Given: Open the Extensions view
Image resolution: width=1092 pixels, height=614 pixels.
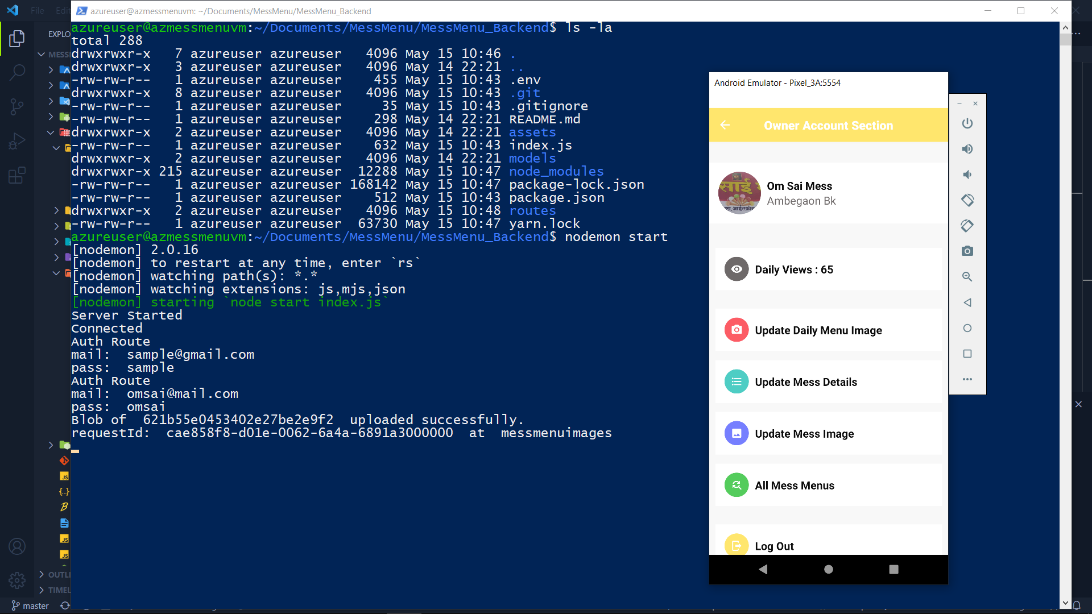Looking at the screenshot, I should pos(17,175).
